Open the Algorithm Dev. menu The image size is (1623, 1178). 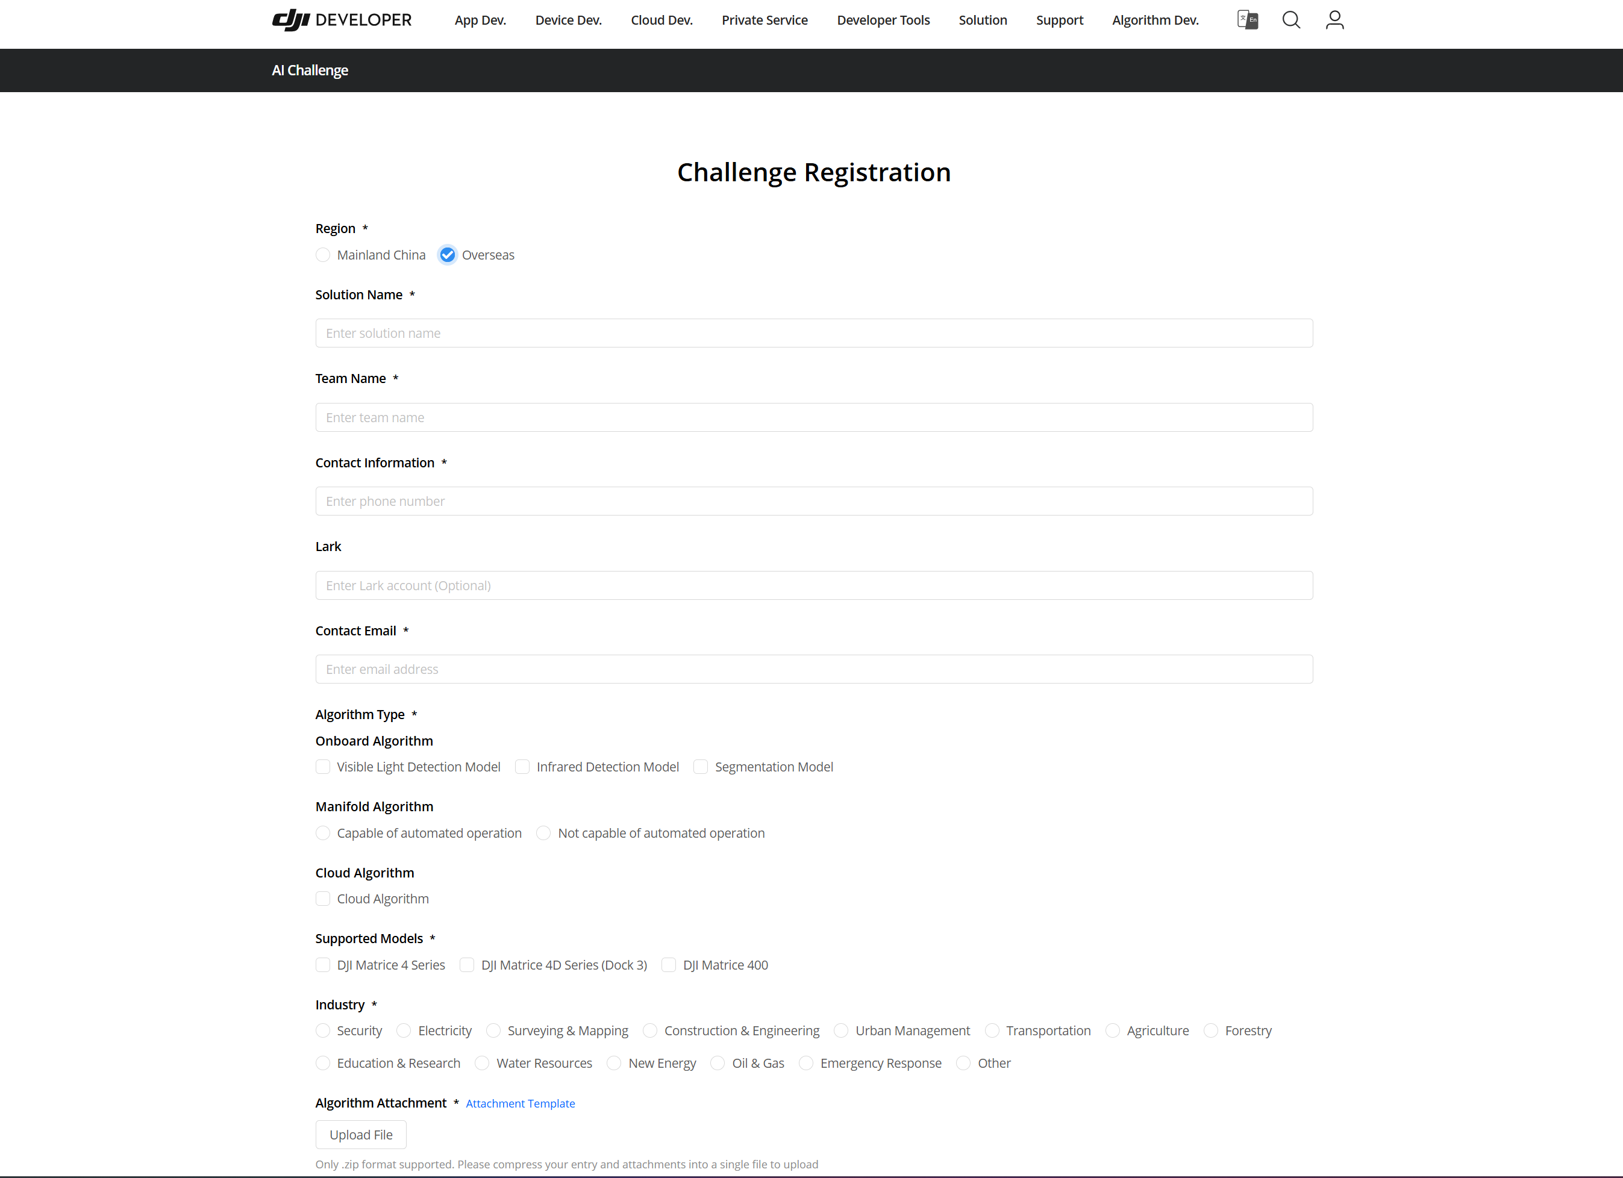click(1155, 20)
